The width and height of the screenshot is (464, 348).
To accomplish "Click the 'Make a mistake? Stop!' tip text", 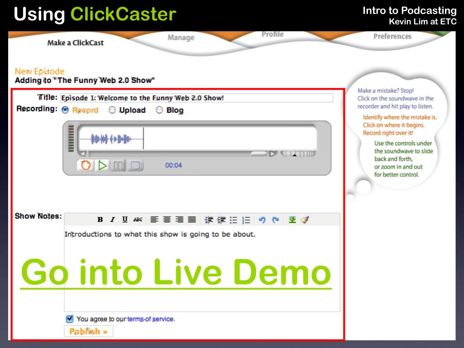I will point(386,91).
